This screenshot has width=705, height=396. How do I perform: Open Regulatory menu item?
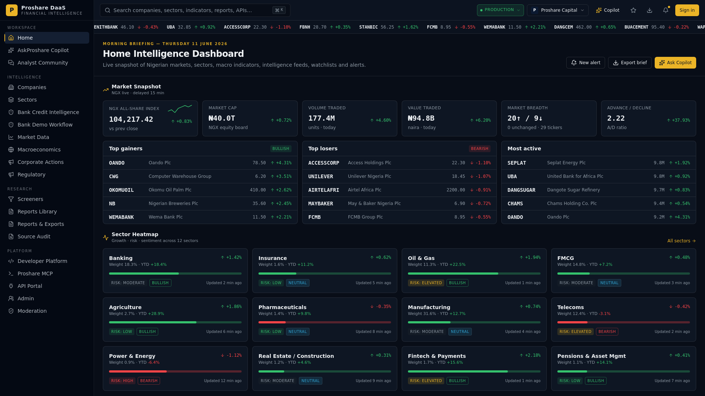click(47, 175)
